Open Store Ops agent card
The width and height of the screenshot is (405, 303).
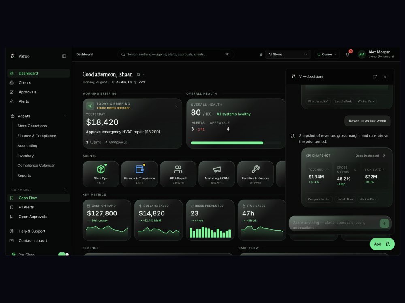[x=101, y=174]
